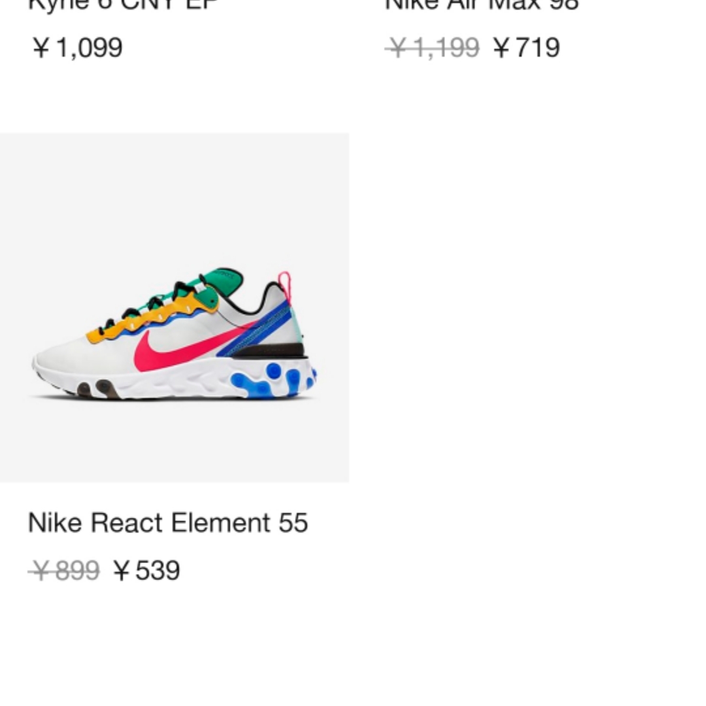Open the Kyrie 6 CNY EP product name
This screenshot has width=706, height=706.
click(x=124, y=5)
